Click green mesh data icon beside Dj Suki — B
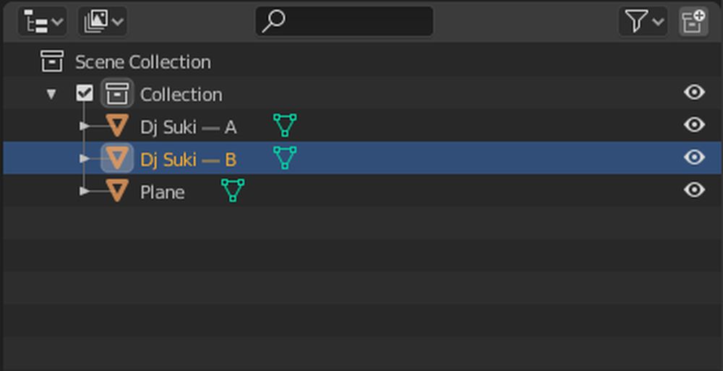 pyautogui.click(x=284, y=158)
